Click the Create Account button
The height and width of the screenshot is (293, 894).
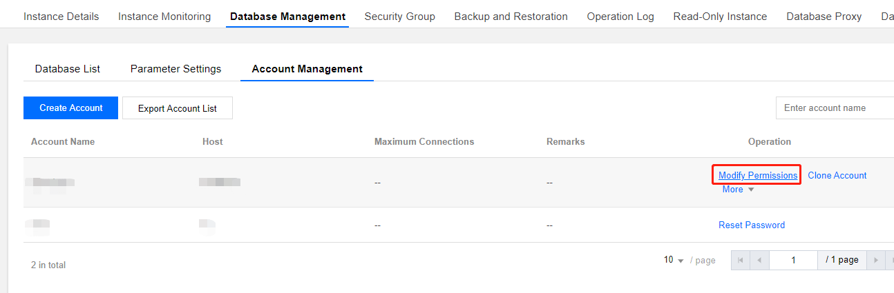click(71, 108)
